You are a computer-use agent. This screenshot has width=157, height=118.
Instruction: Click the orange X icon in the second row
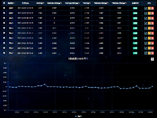click(149, 13)
